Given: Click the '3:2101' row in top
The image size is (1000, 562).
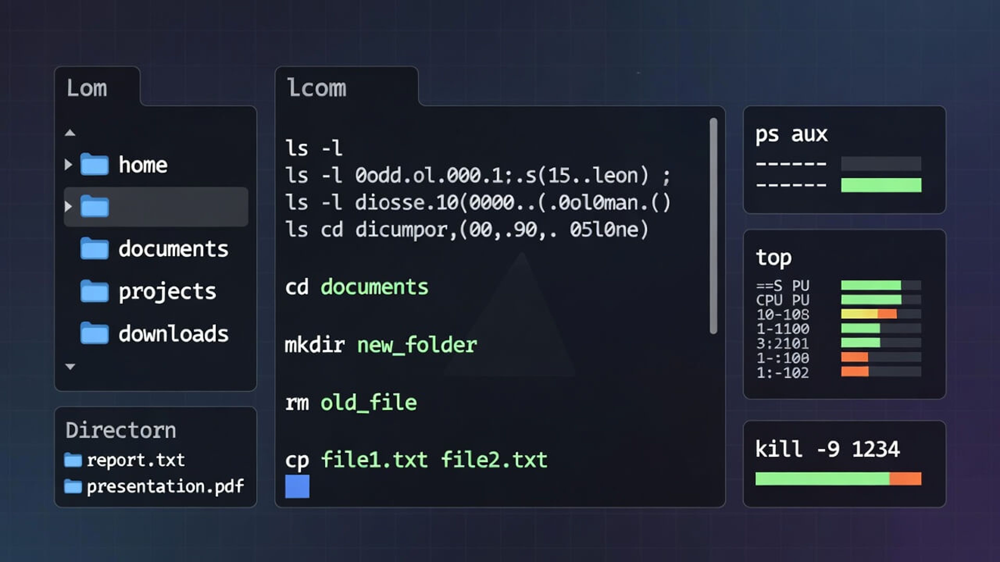Looking at the screenshot, I should coord(839,343).
